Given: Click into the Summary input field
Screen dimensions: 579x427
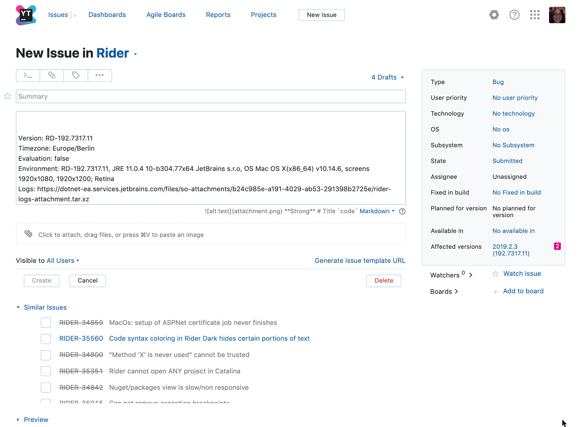Looking at the screenshot, I should [211, 96].
